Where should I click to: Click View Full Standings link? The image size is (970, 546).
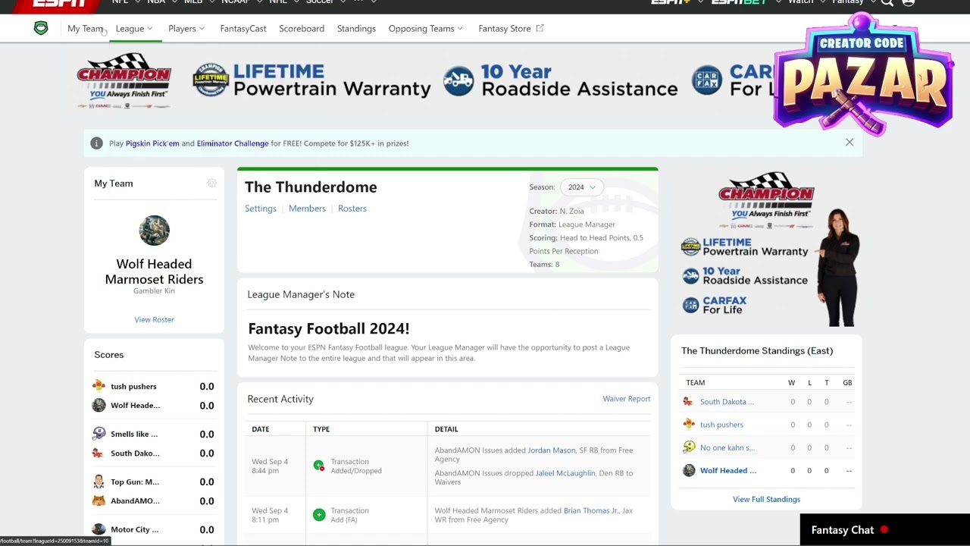766,499
